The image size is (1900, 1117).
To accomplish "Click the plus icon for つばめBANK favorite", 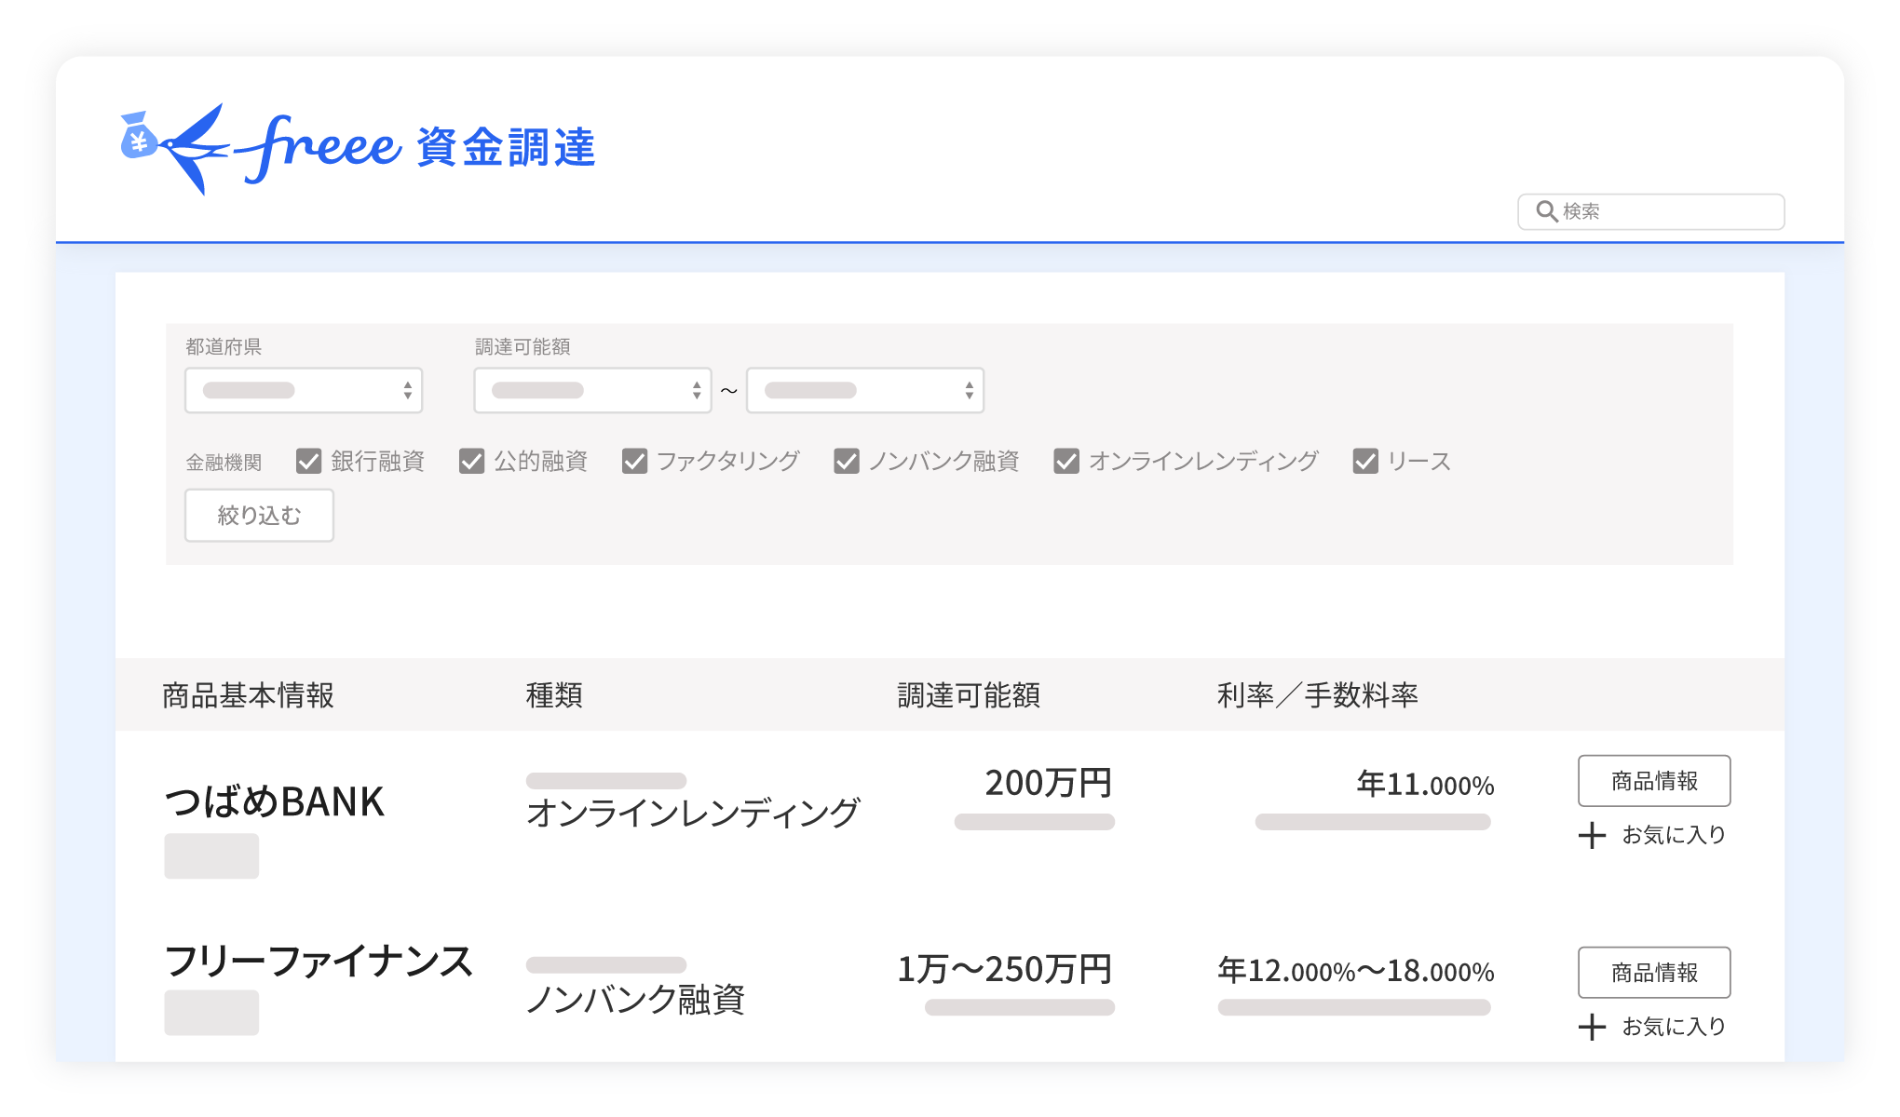I will coord(1592,835).
